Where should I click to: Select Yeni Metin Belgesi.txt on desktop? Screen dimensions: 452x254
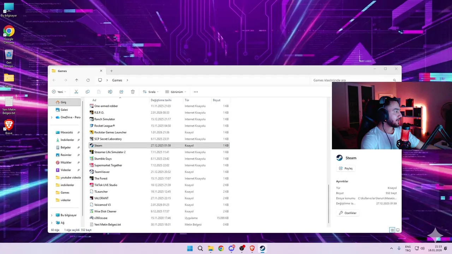click(9, 105)
